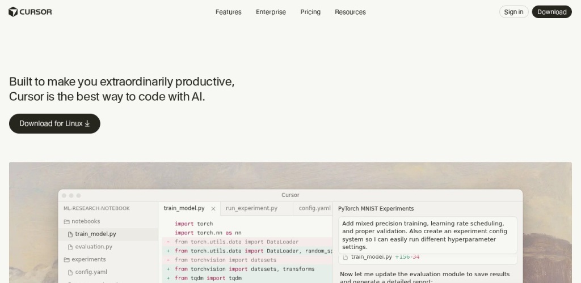
Task: Go to the Pricing page
Action: click(310, 12)
